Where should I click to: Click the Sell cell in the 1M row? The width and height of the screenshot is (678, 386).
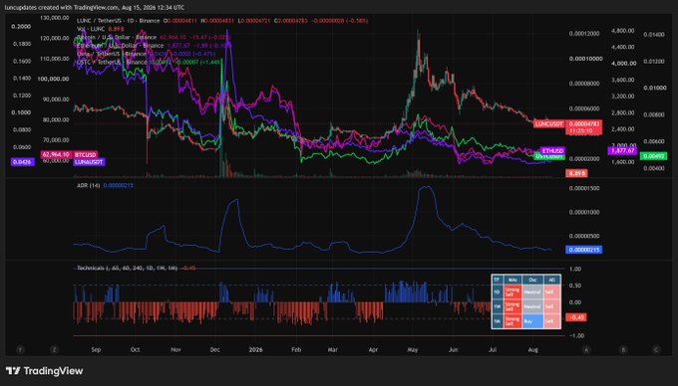coord(551,321)
